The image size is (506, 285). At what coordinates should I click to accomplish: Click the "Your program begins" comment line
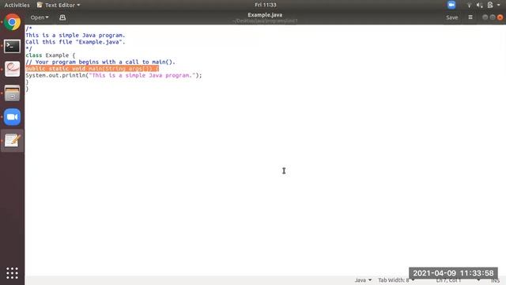click(100, 62)
